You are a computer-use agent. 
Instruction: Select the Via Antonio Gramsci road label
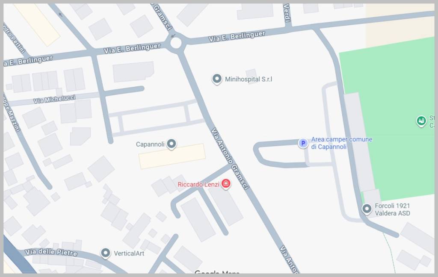(x=230, y=159)
